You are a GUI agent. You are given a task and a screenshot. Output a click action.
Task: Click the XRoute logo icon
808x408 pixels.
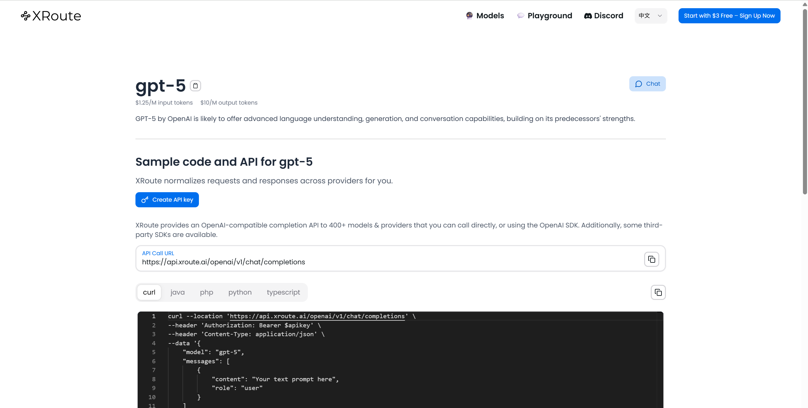26,16
